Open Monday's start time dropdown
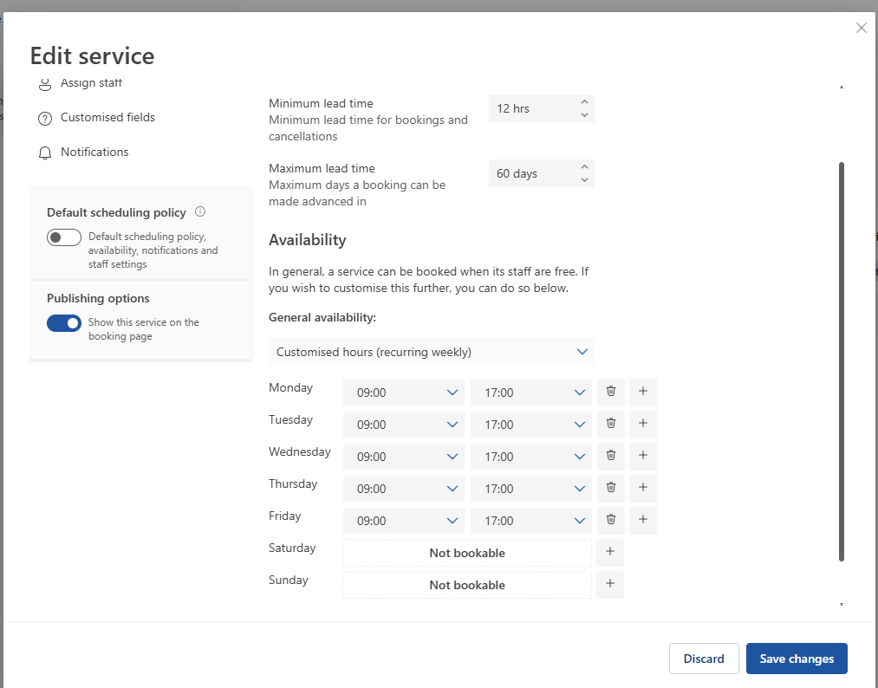The width and height of the screenshot is (878, 688). pos(404,393)
